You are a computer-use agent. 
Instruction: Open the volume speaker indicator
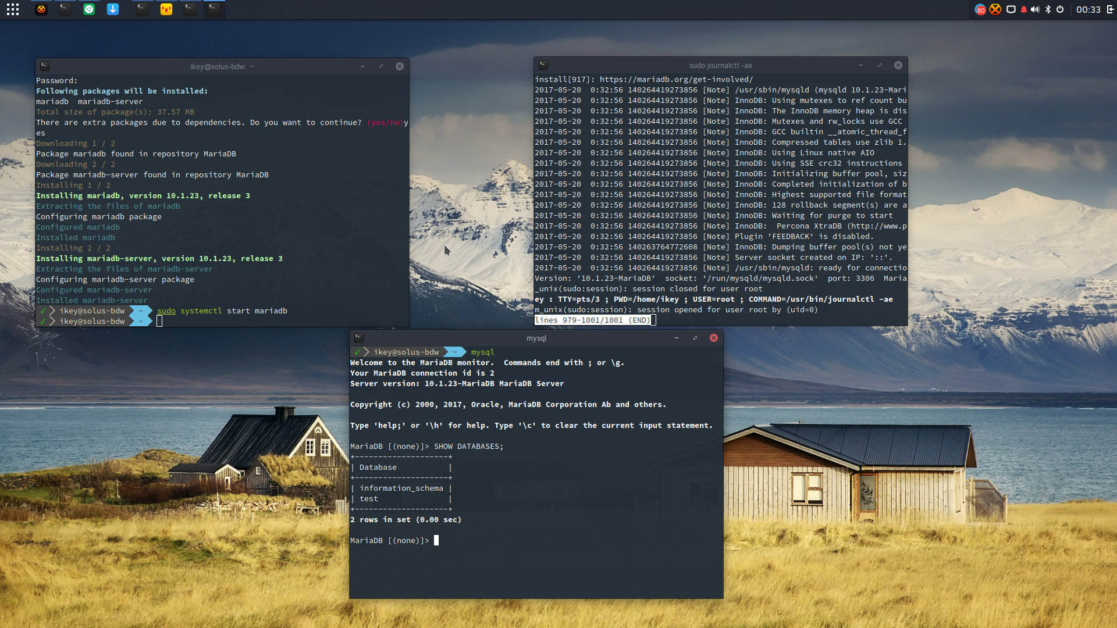[x=1035, y=9]
